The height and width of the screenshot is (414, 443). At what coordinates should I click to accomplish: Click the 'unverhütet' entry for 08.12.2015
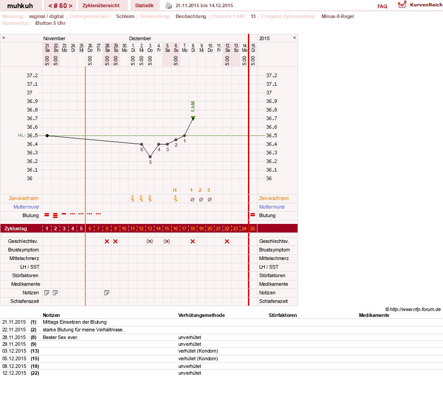190,366
